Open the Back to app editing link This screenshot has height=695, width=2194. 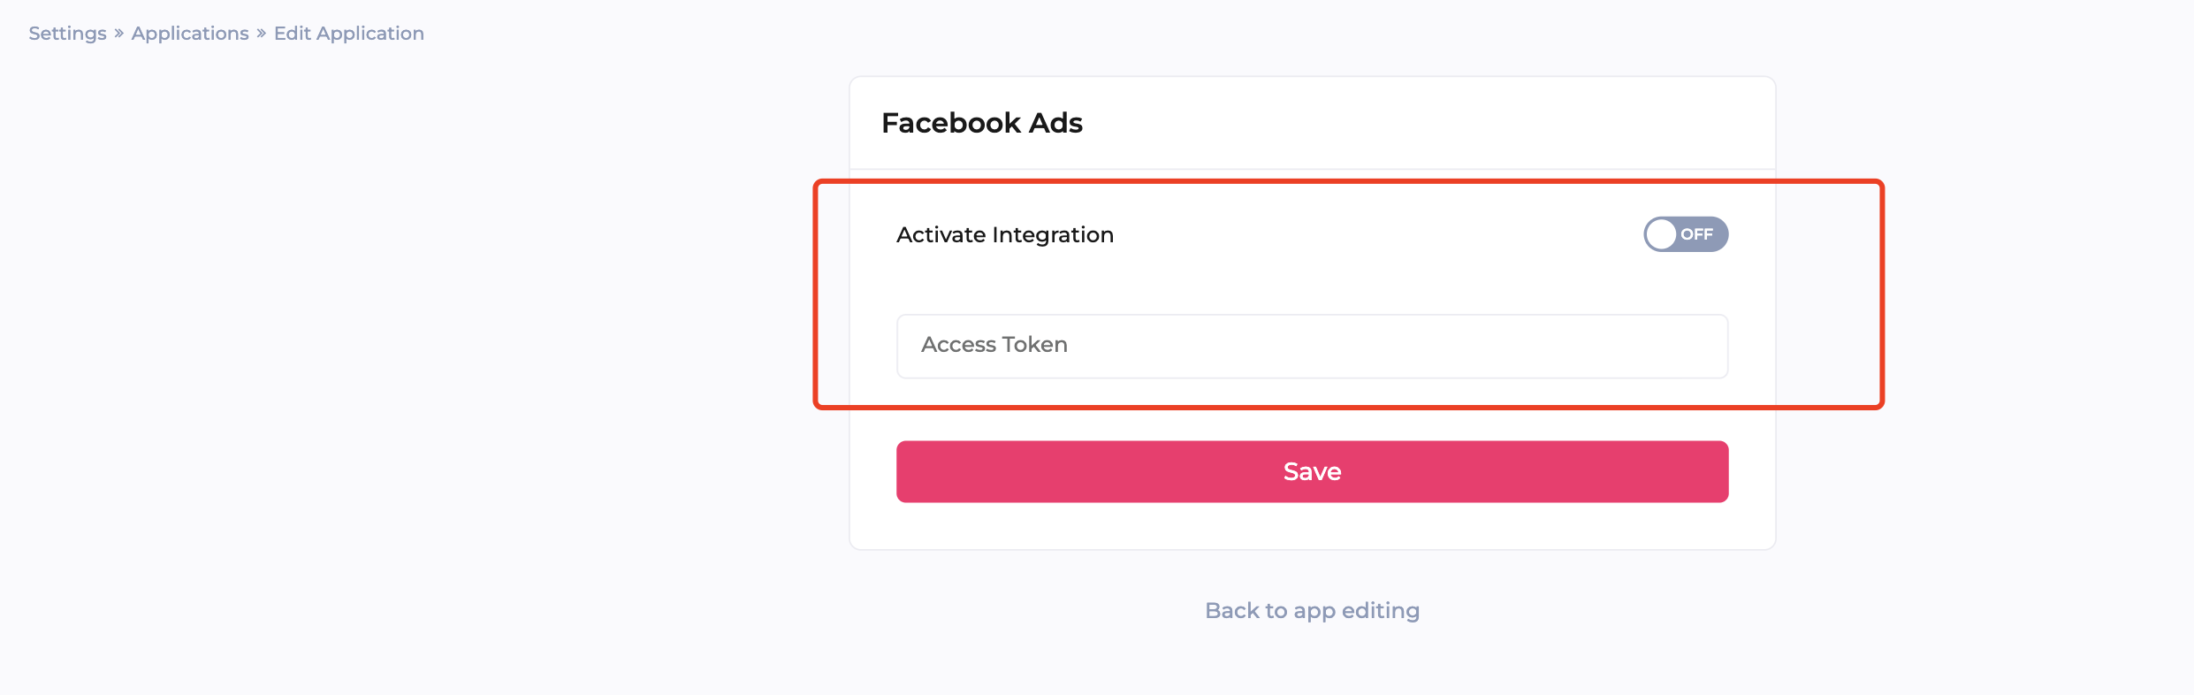point(1312,611)
